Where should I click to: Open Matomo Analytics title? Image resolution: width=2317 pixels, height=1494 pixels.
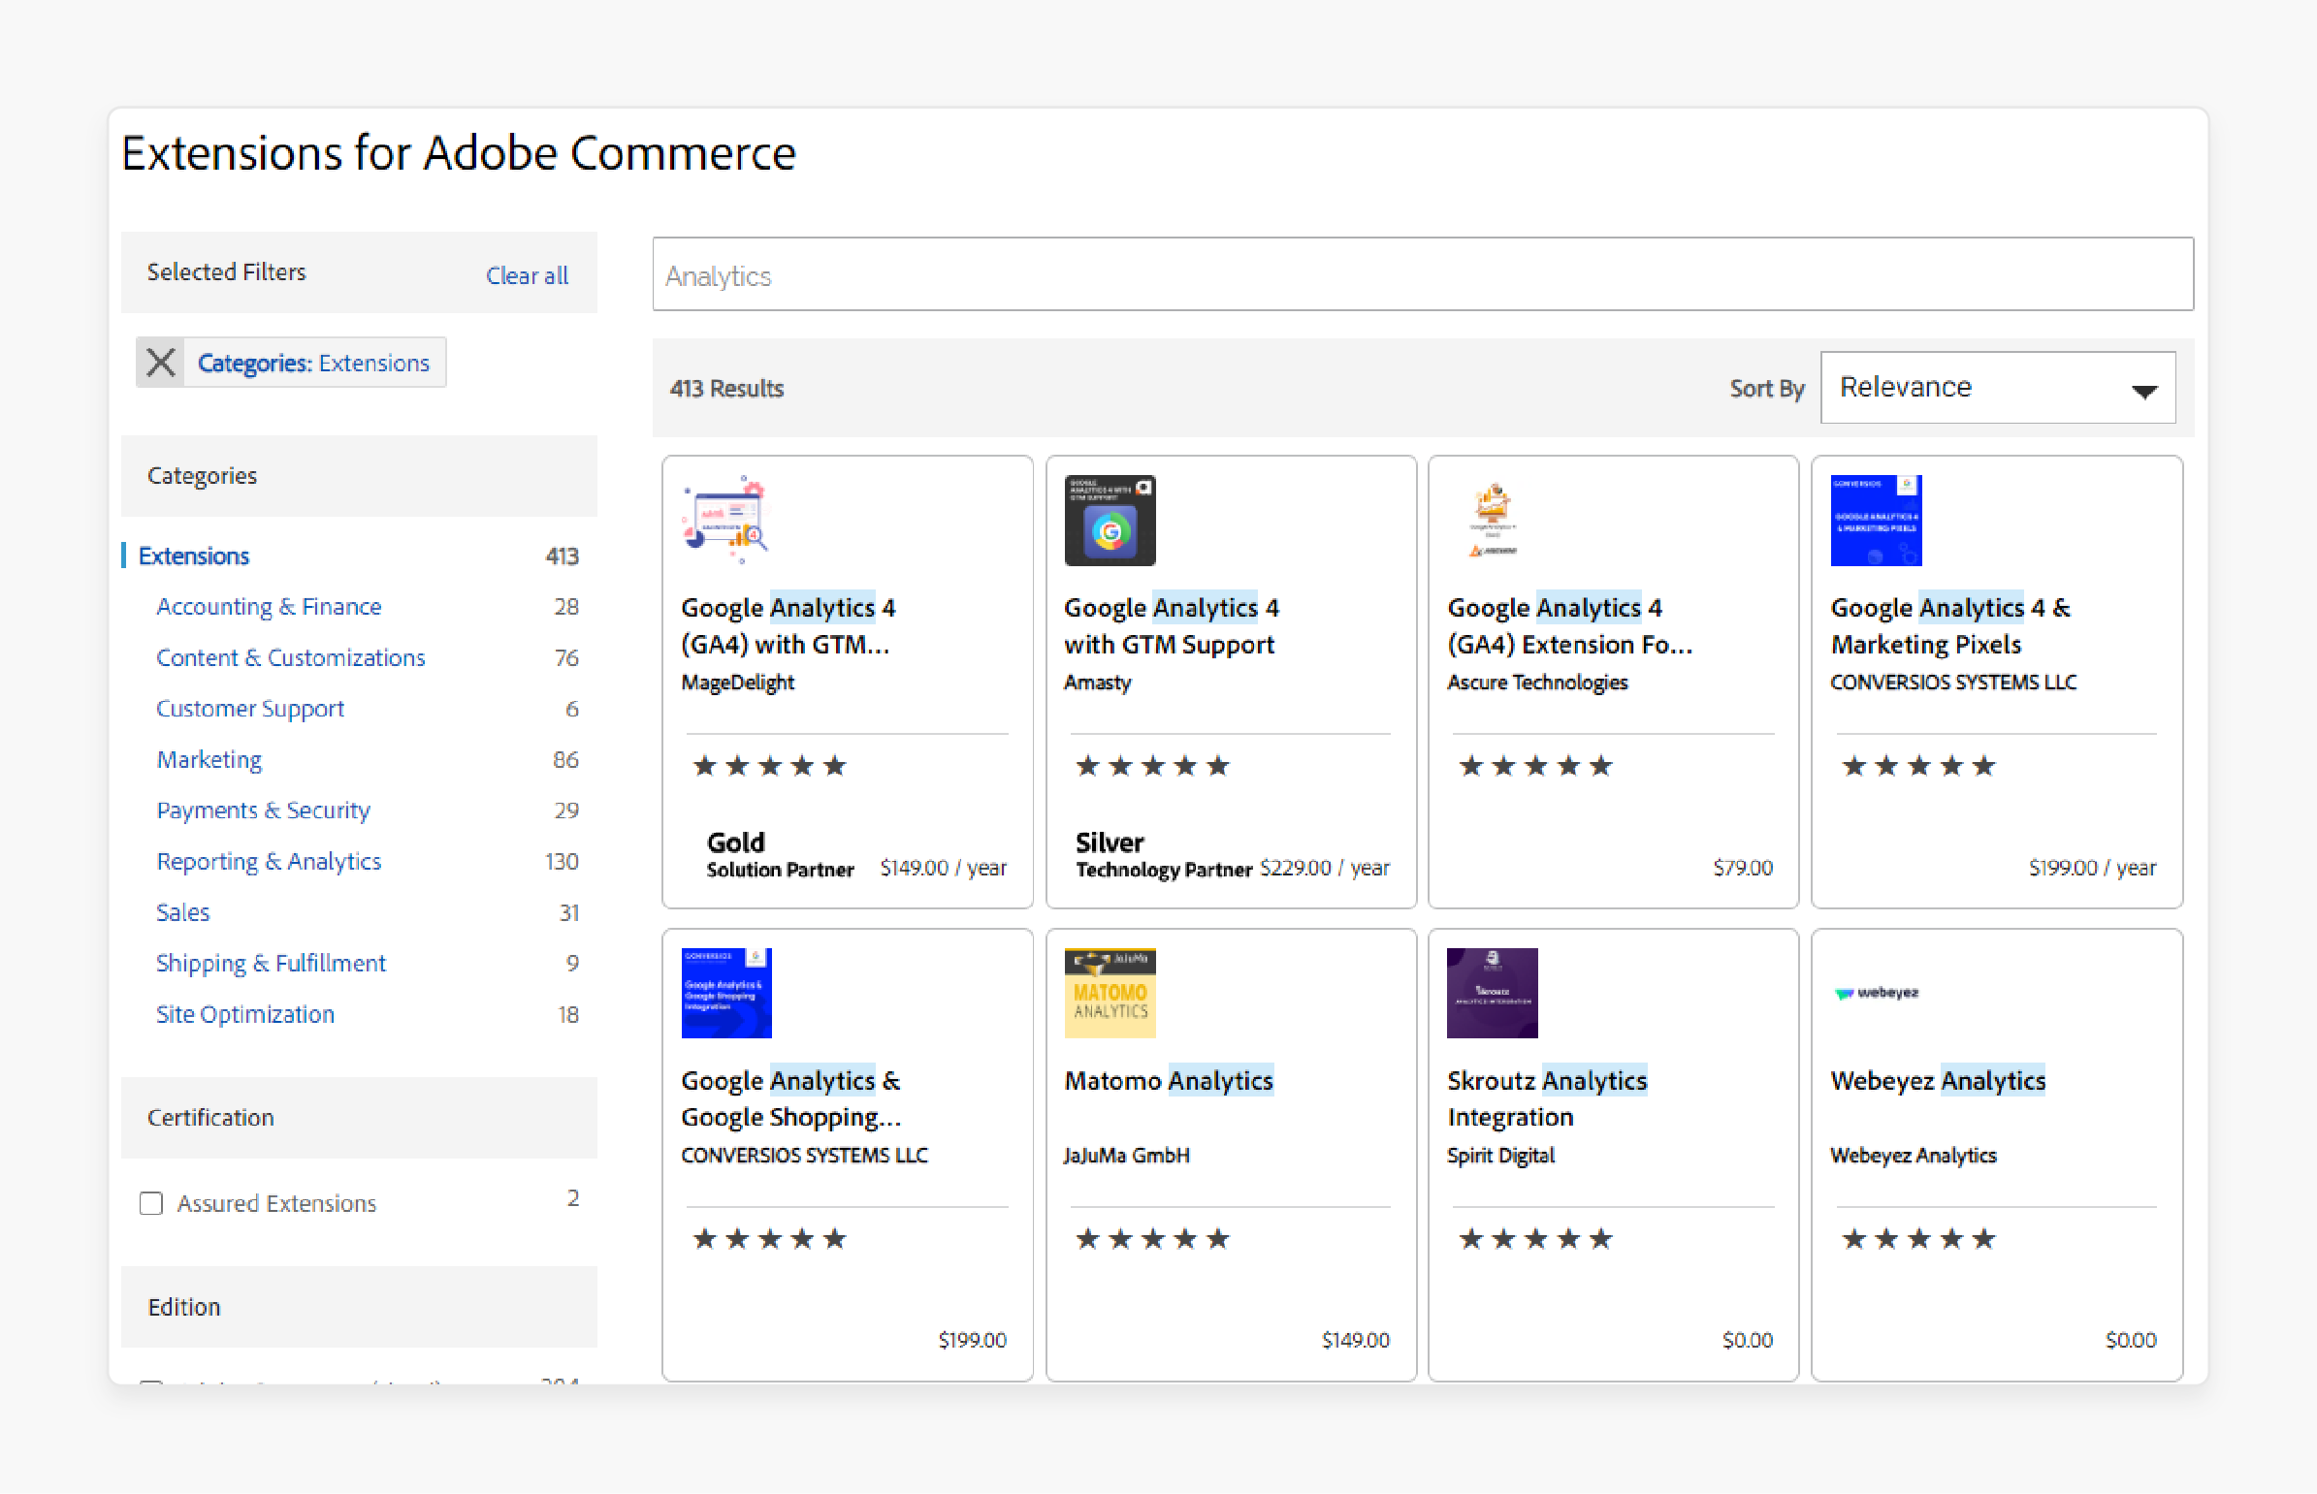click(x=1169, y=1081)
